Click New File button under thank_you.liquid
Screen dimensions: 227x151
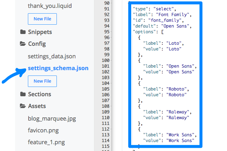point(42,19)
